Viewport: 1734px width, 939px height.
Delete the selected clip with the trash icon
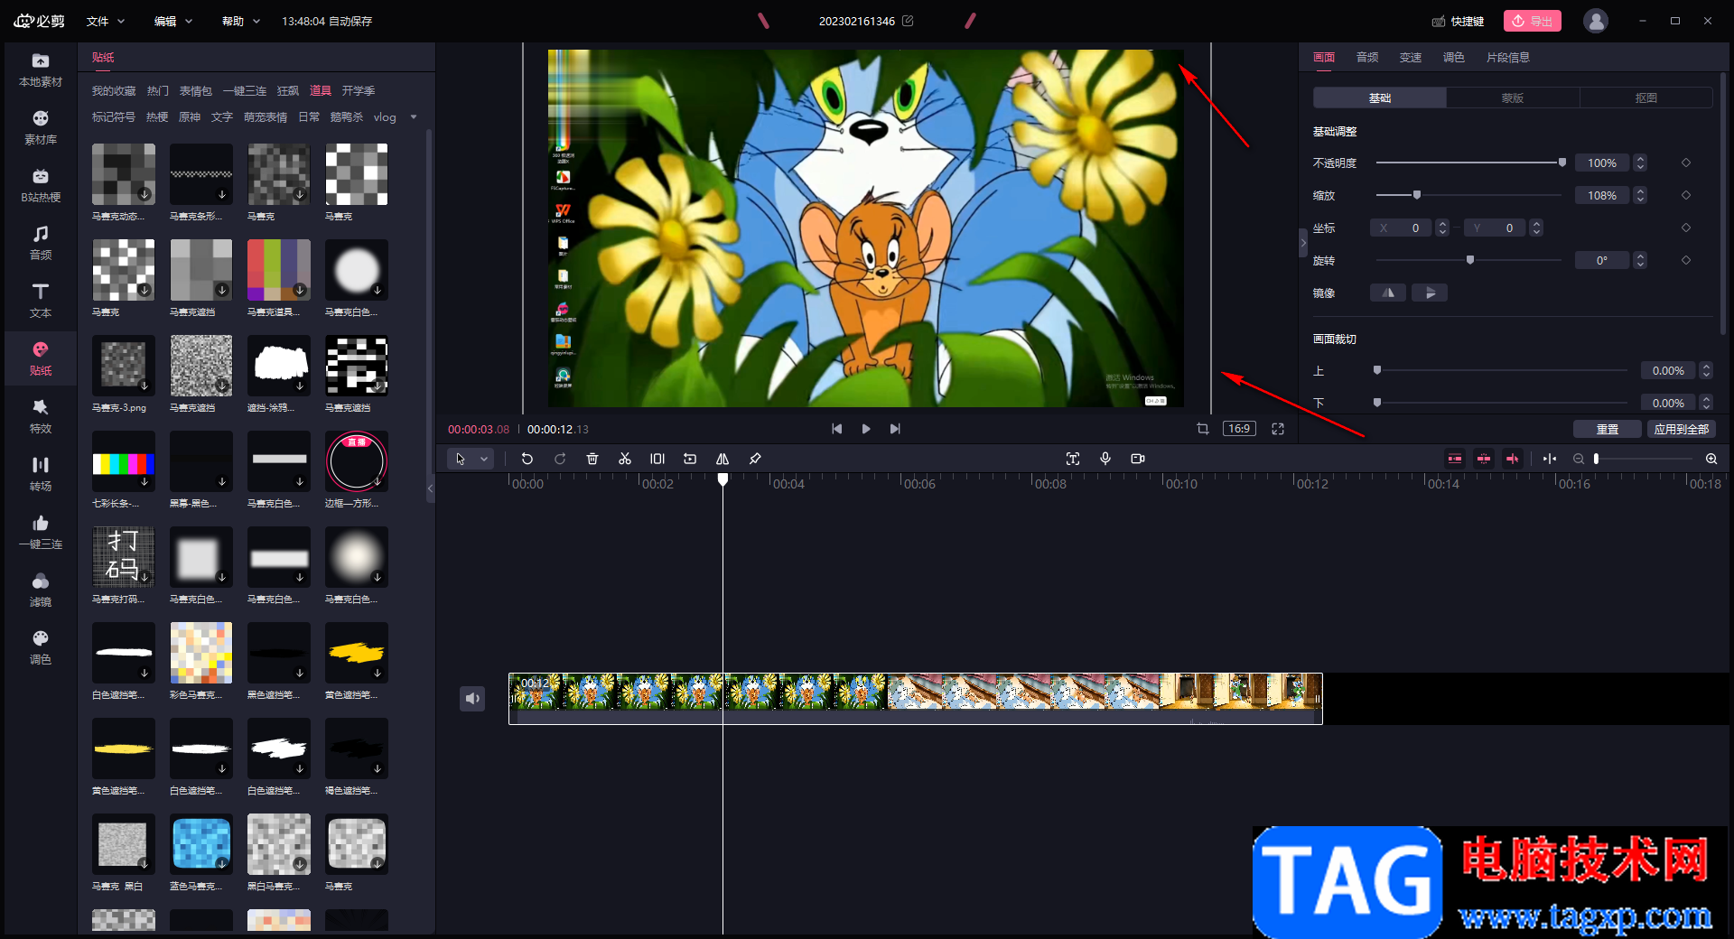click(x=592, y=459)
